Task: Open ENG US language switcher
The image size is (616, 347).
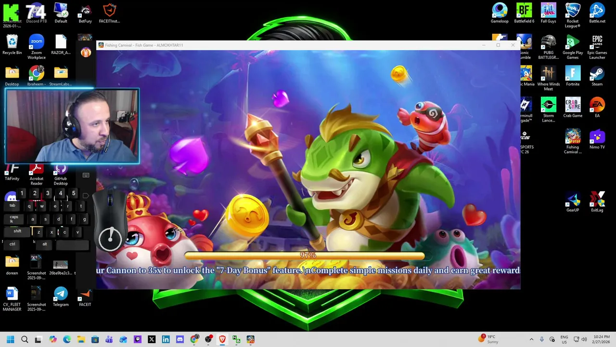Action: pyautogui.click(x=564, y=339)
